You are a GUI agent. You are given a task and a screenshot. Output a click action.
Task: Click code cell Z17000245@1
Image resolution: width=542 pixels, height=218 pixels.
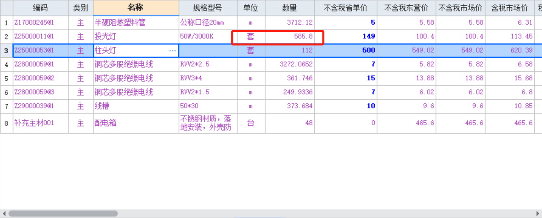41,23
